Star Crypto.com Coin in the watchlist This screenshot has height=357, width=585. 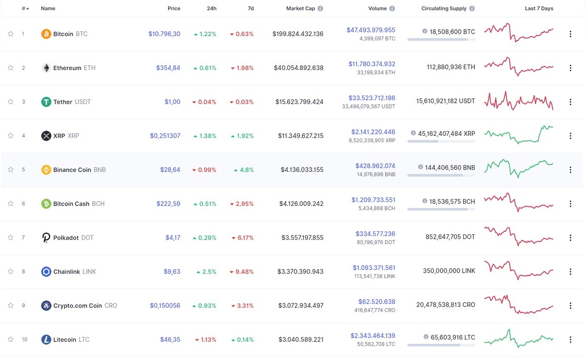pos(10,305)
